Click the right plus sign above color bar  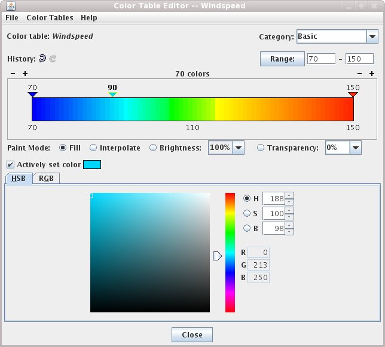click(372, 73)
